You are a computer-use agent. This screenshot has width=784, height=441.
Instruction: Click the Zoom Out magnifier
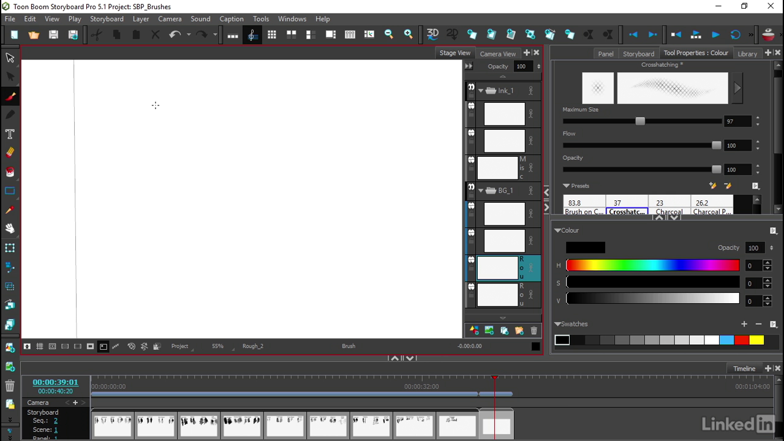(x=389, y=35)
